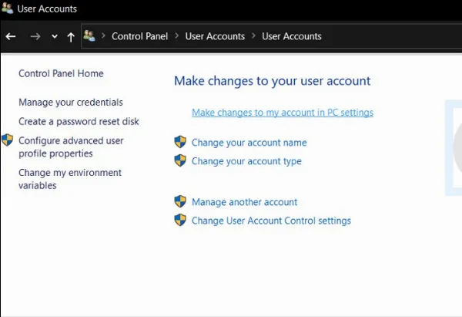This screenshot has height=317, width=462.
Task: Open Control Panel Home
Action: point(61,73)
